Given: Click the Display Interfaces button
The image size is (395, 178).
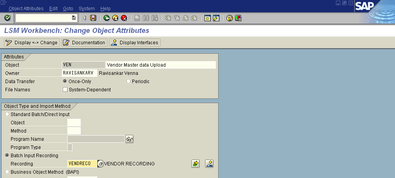Looking at the screenshot, I should (x=135, y=43).
